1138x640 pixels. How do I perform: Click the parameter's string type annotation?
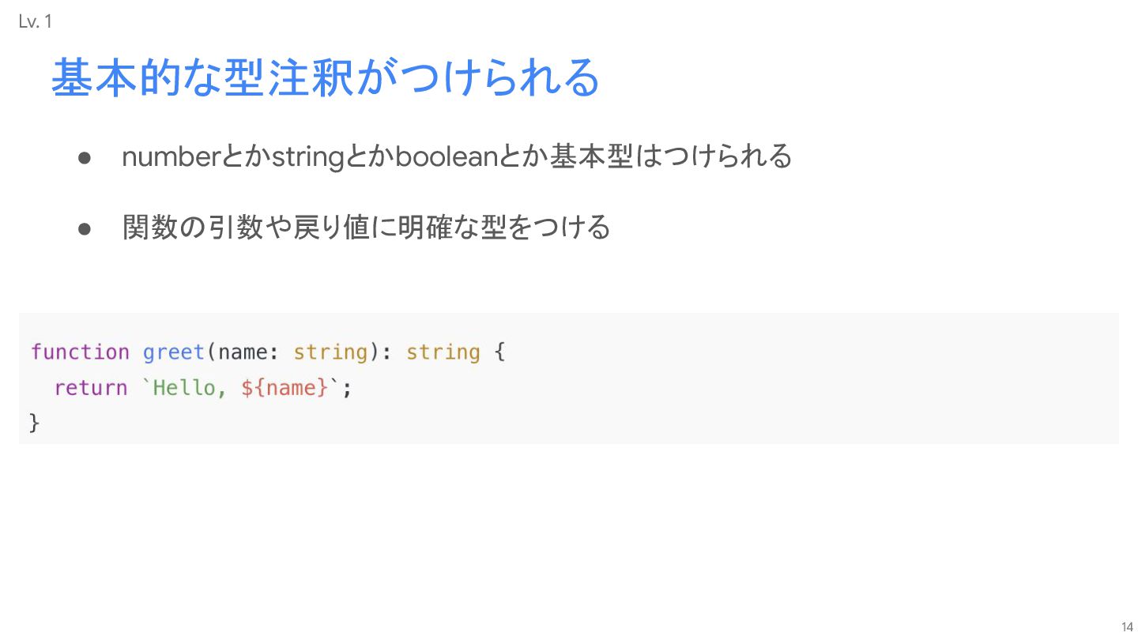(x=330, y=352)
